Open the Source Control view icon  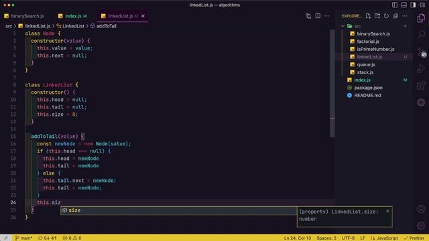coord(421,52)
